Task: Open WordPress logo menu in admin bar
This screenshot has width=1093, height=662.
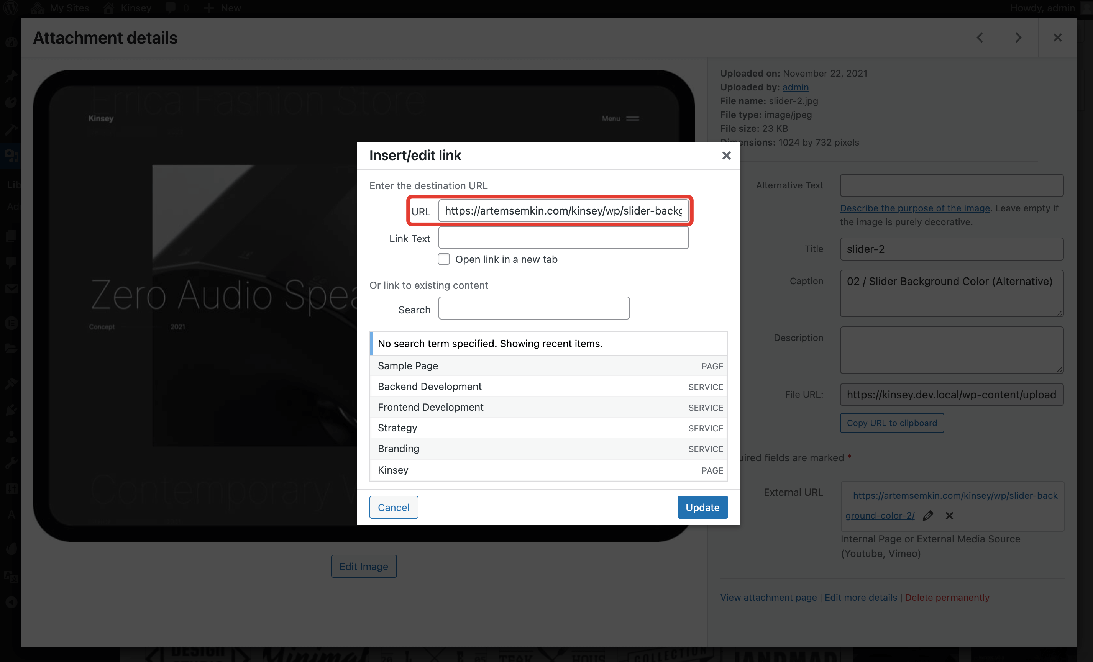Action: 11,8
